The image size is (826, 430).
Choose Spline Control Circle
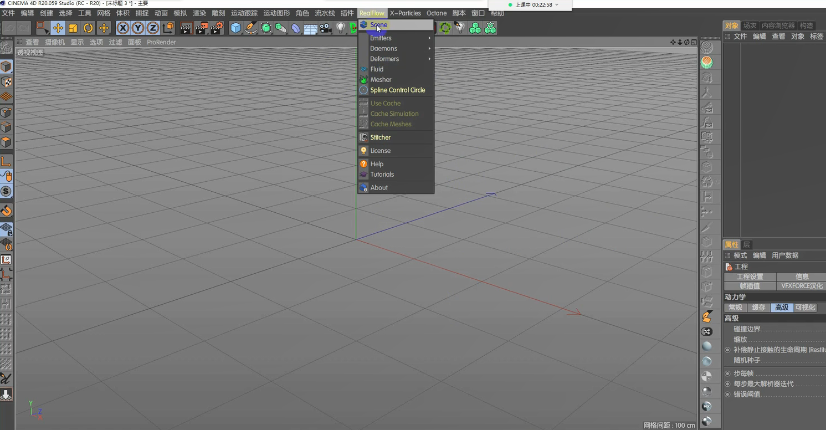[396, 90]
